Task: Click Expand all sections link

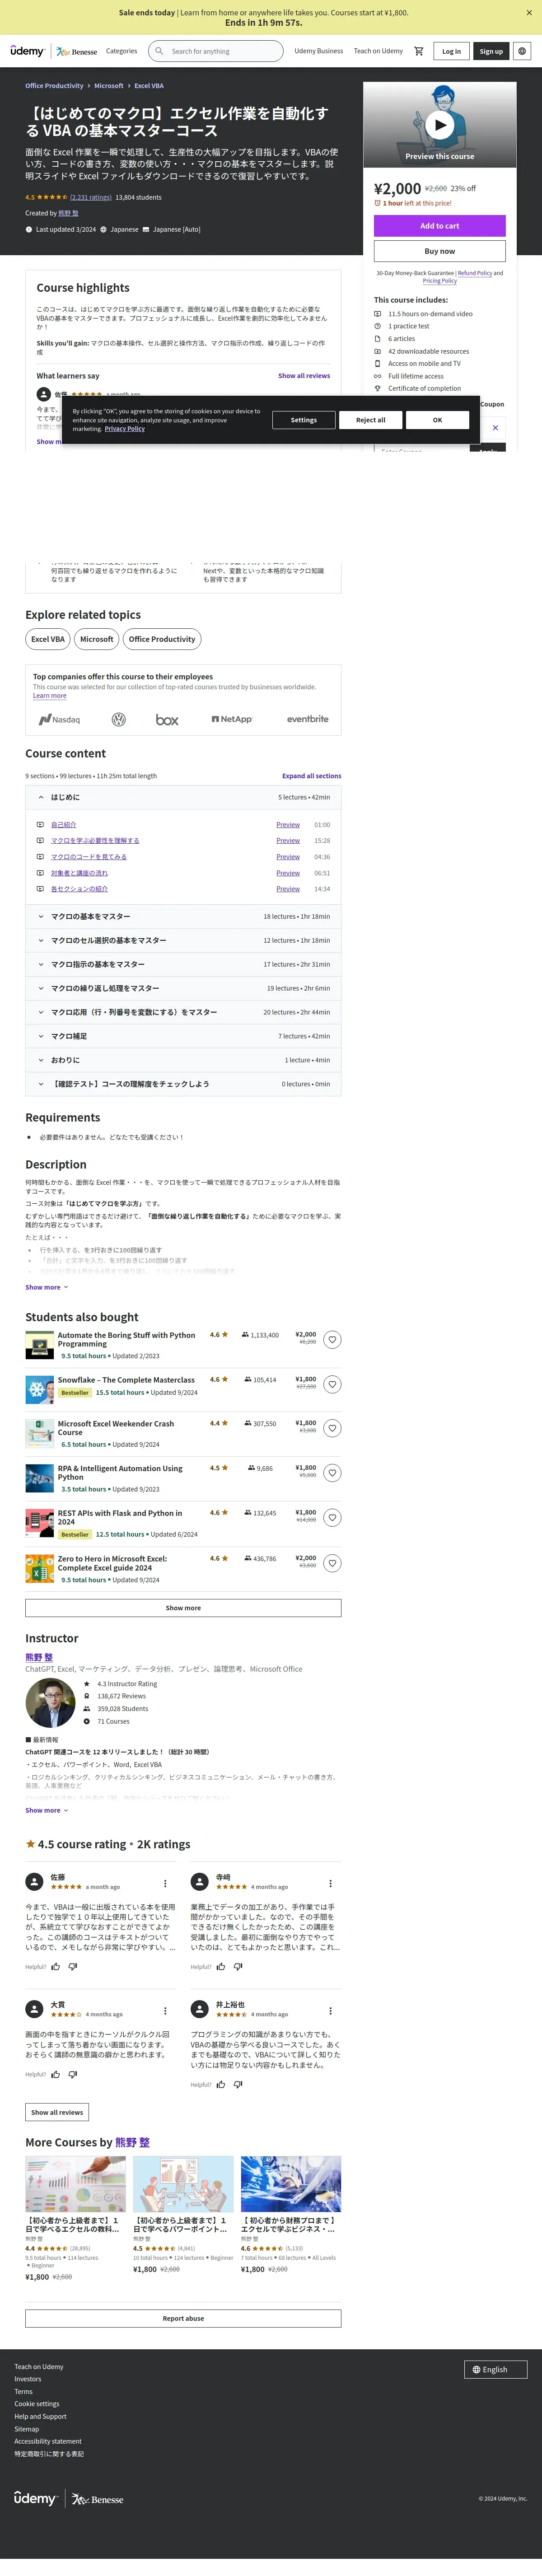Action: tap(311, 776)
